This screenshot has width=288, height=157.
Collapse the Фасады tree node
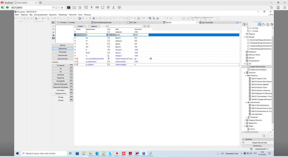[x=245, y=37]
